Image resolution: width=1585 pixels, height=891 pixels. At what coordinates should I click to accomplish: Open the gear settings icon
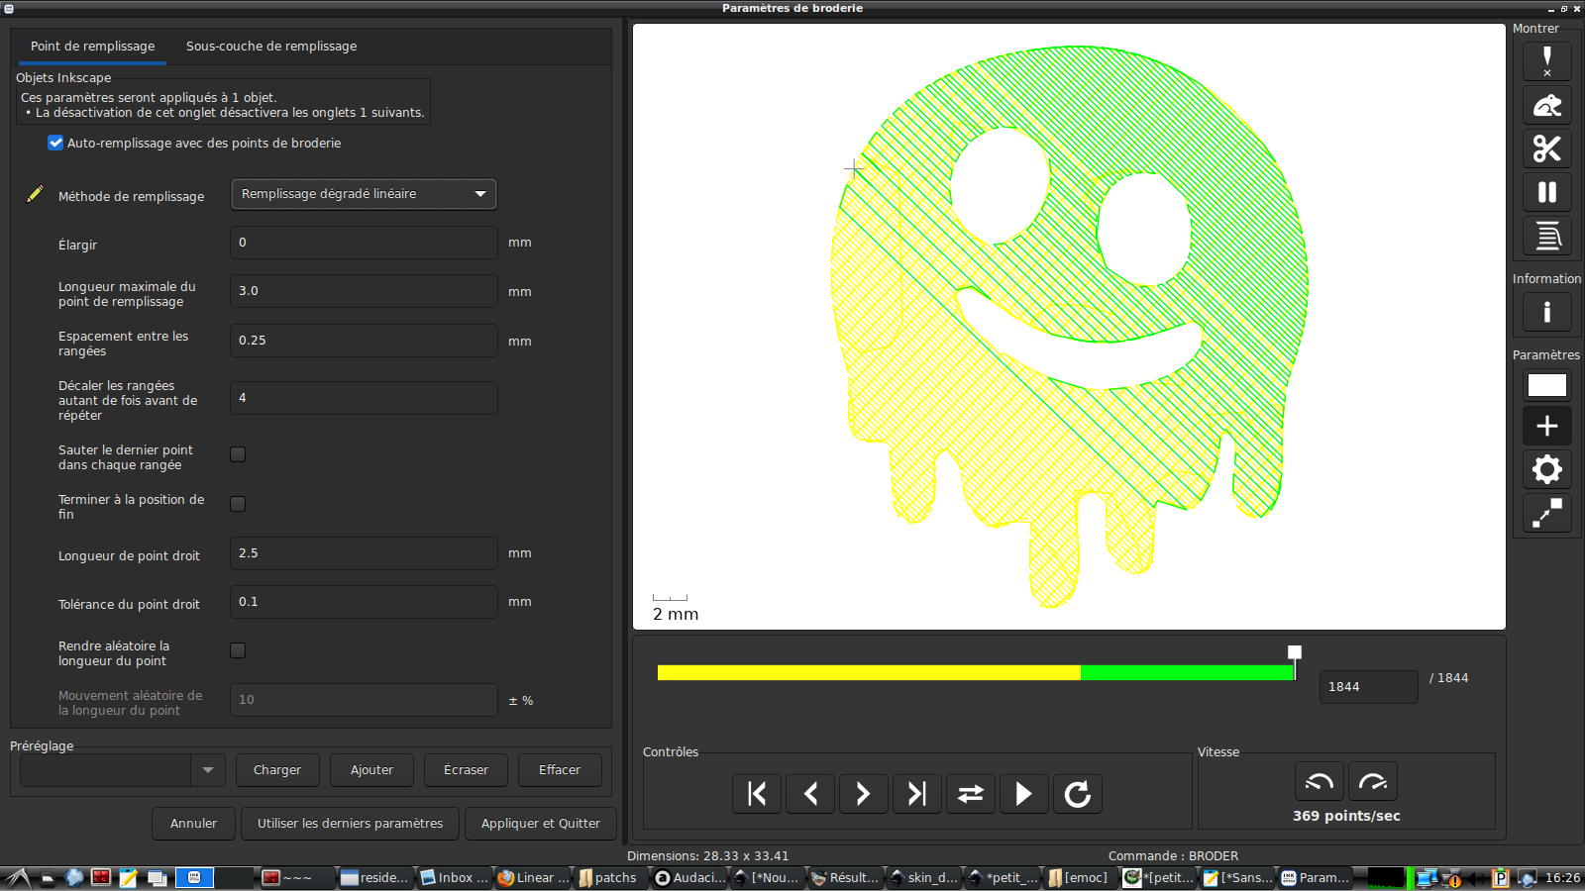click(1546, 469)
